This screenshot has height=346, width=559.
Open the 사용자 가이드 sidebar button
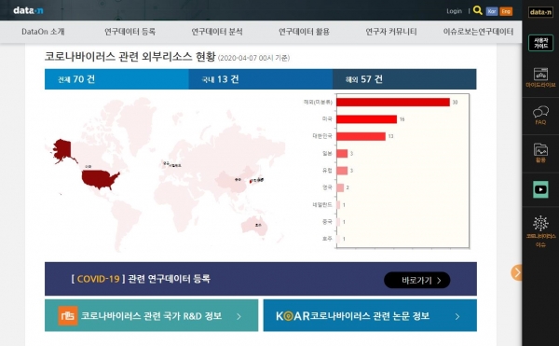coord(540,43)
